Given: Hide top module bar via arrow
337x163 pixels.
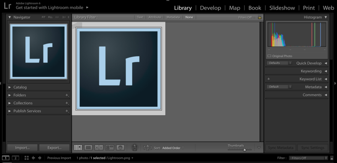Looking at the screenshot, I should [168, 1].
